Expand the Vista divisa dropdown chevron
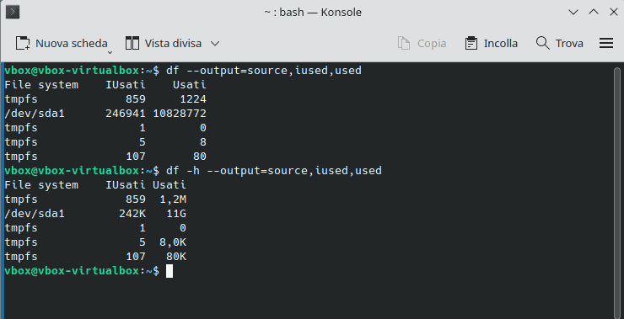The height and width of the screenshot is (319, 624). 215,43
